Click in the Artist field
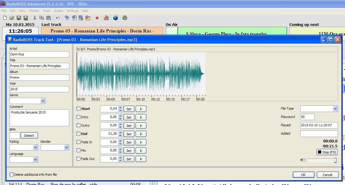This screenshot has width=345, height=185. pyautogui.click(x=39, y=54)
